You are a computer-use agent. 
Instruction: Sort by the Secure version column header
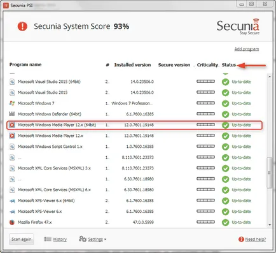pyautogui.click(x=174, y=65)
